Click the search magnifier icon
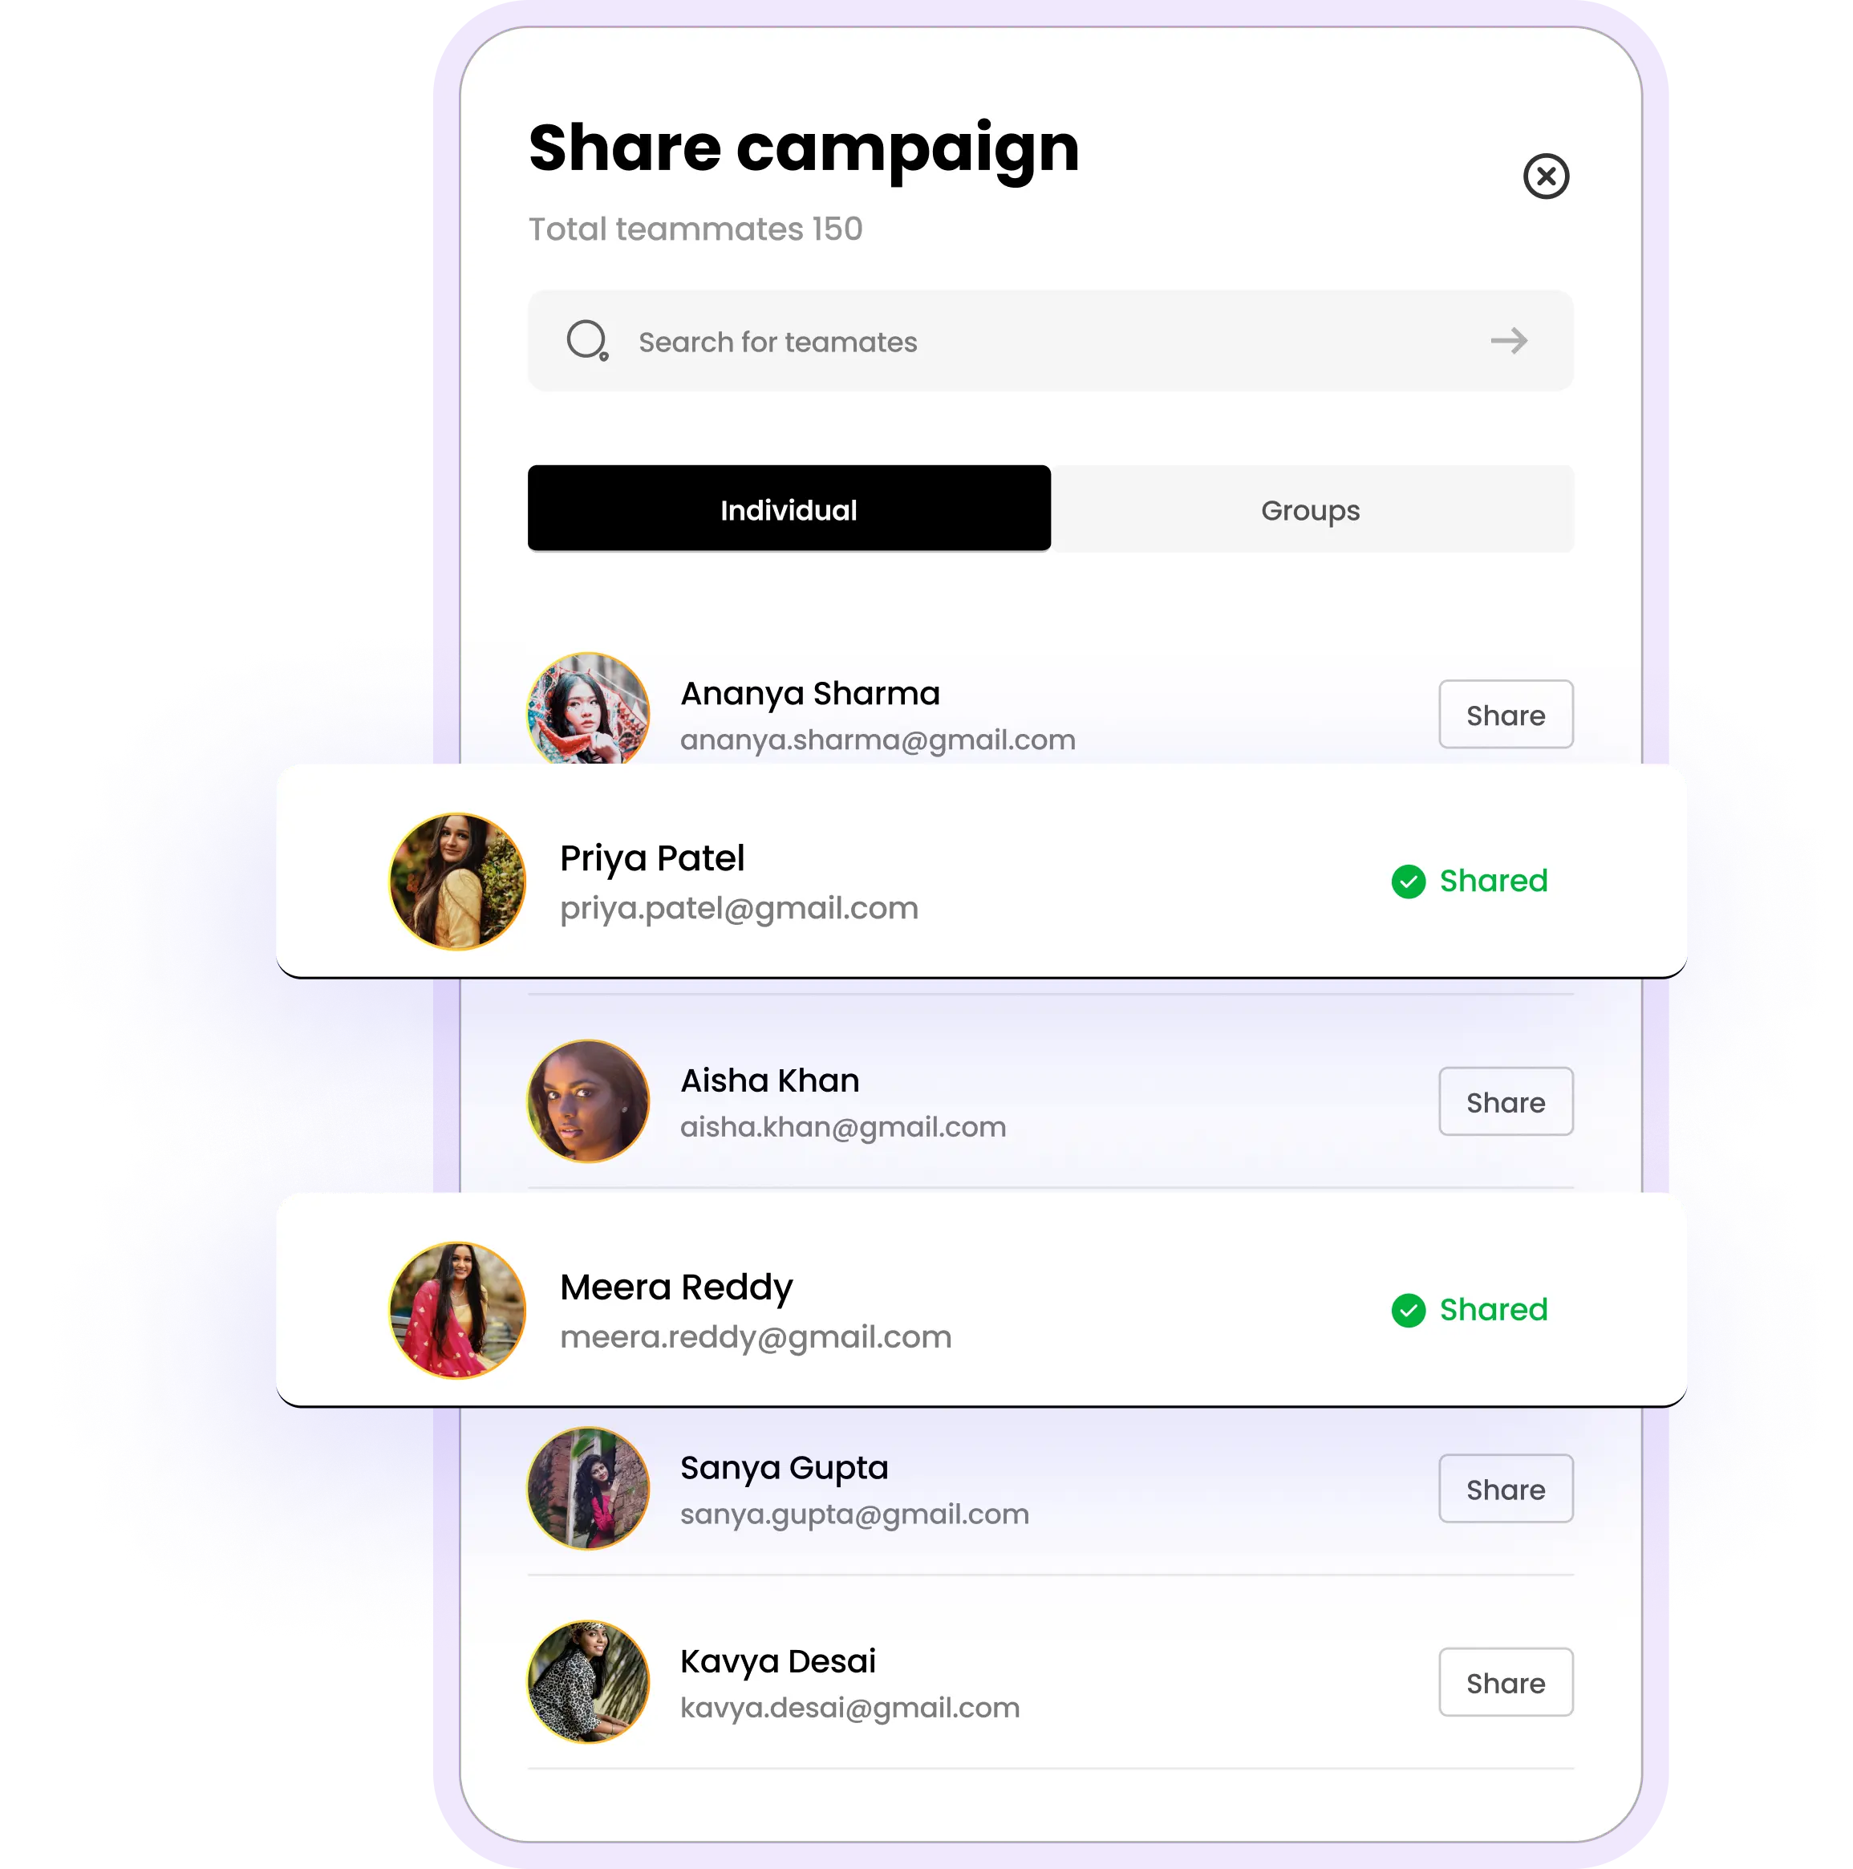1853x1869 pixels. pos(587,341)
